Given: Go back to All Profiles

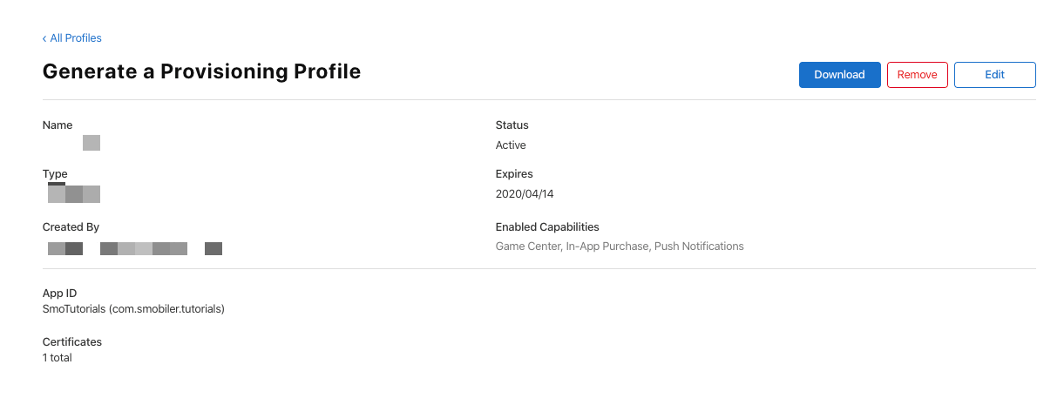Looking at the screenshot, I should point(72,38).
